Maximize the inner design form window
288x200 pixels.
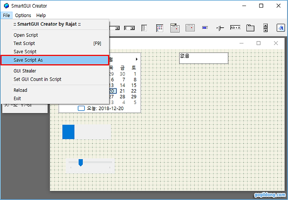coord(258,43)
